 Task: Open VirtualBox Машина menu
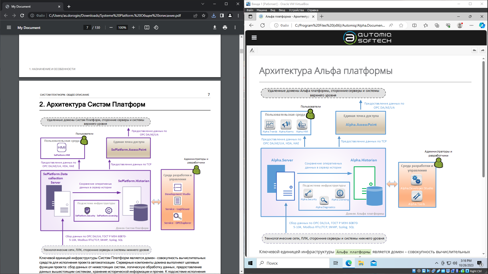(x=262, y=10)
